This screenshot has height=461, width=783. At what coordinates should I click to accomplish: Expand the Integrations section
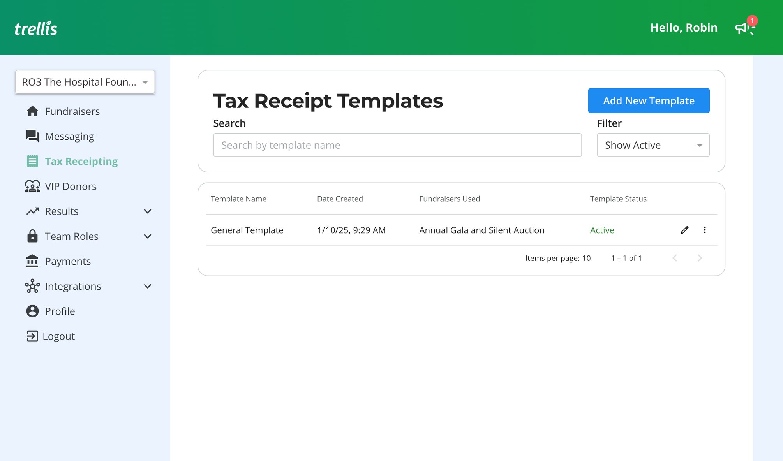148,286
